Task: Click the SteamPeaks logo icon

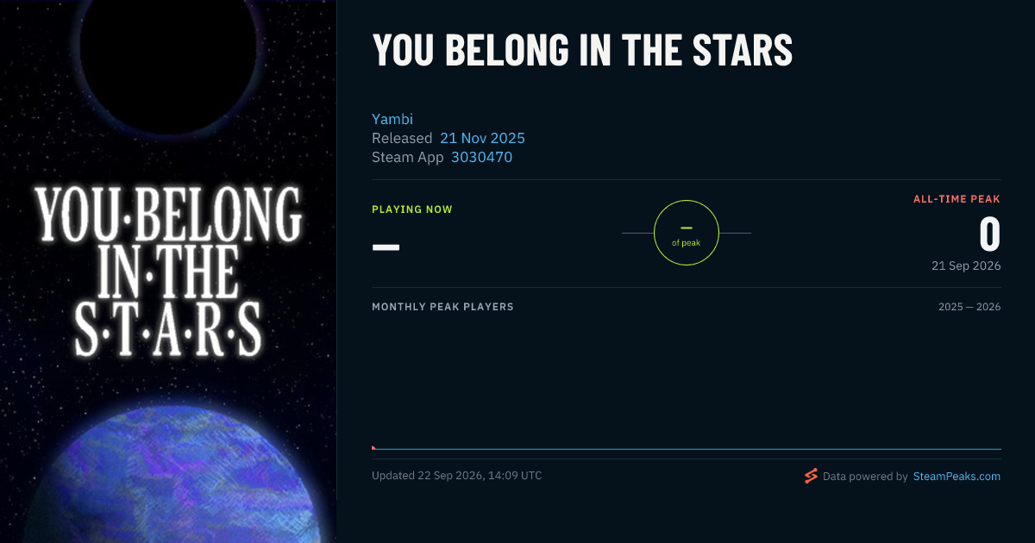Action: pyautogui.click(x=811, y=476)
